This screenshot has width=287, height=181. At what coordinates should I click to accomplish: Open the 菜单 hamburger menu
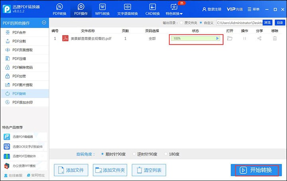tap(254, 9)
